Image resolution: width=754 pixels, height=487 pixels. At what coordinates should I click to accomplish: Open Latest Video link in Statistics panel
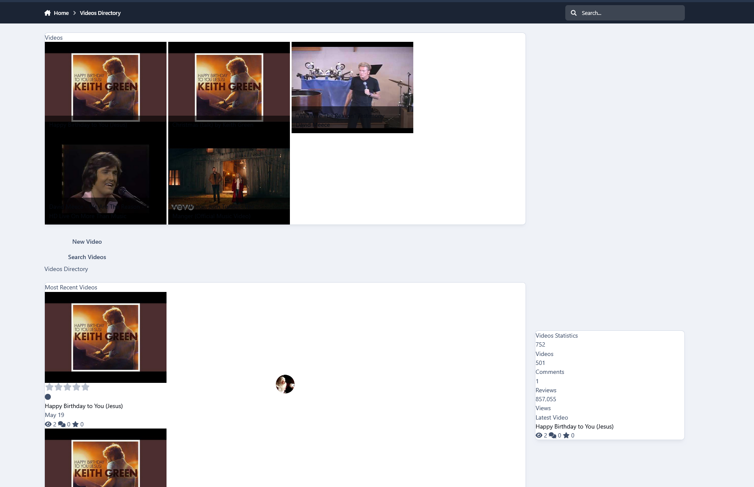click(574, 426)
